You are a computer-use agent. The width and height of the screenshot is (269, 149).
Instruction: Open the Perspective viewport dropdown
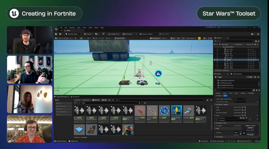pyautogui.click(x=155, y=38)
